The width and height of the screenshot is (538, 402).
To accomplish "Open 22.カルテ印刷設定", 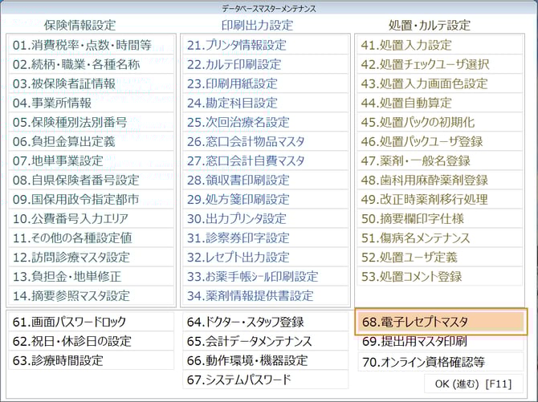I will coord(265,64).
